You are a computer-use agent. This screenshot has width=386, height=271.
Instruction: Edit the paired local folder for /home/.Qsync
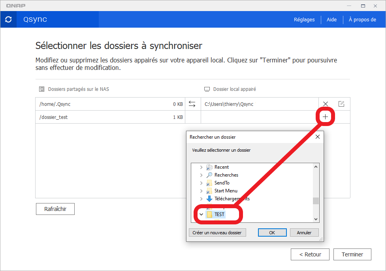click(x=341, y=104)
